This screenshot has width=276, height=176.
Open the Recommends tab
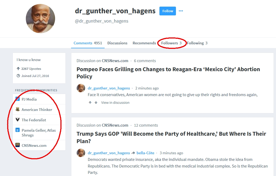click(x=144, y=43)
